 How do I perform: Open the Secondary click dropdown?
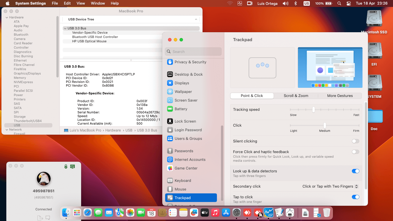[330, 186]
